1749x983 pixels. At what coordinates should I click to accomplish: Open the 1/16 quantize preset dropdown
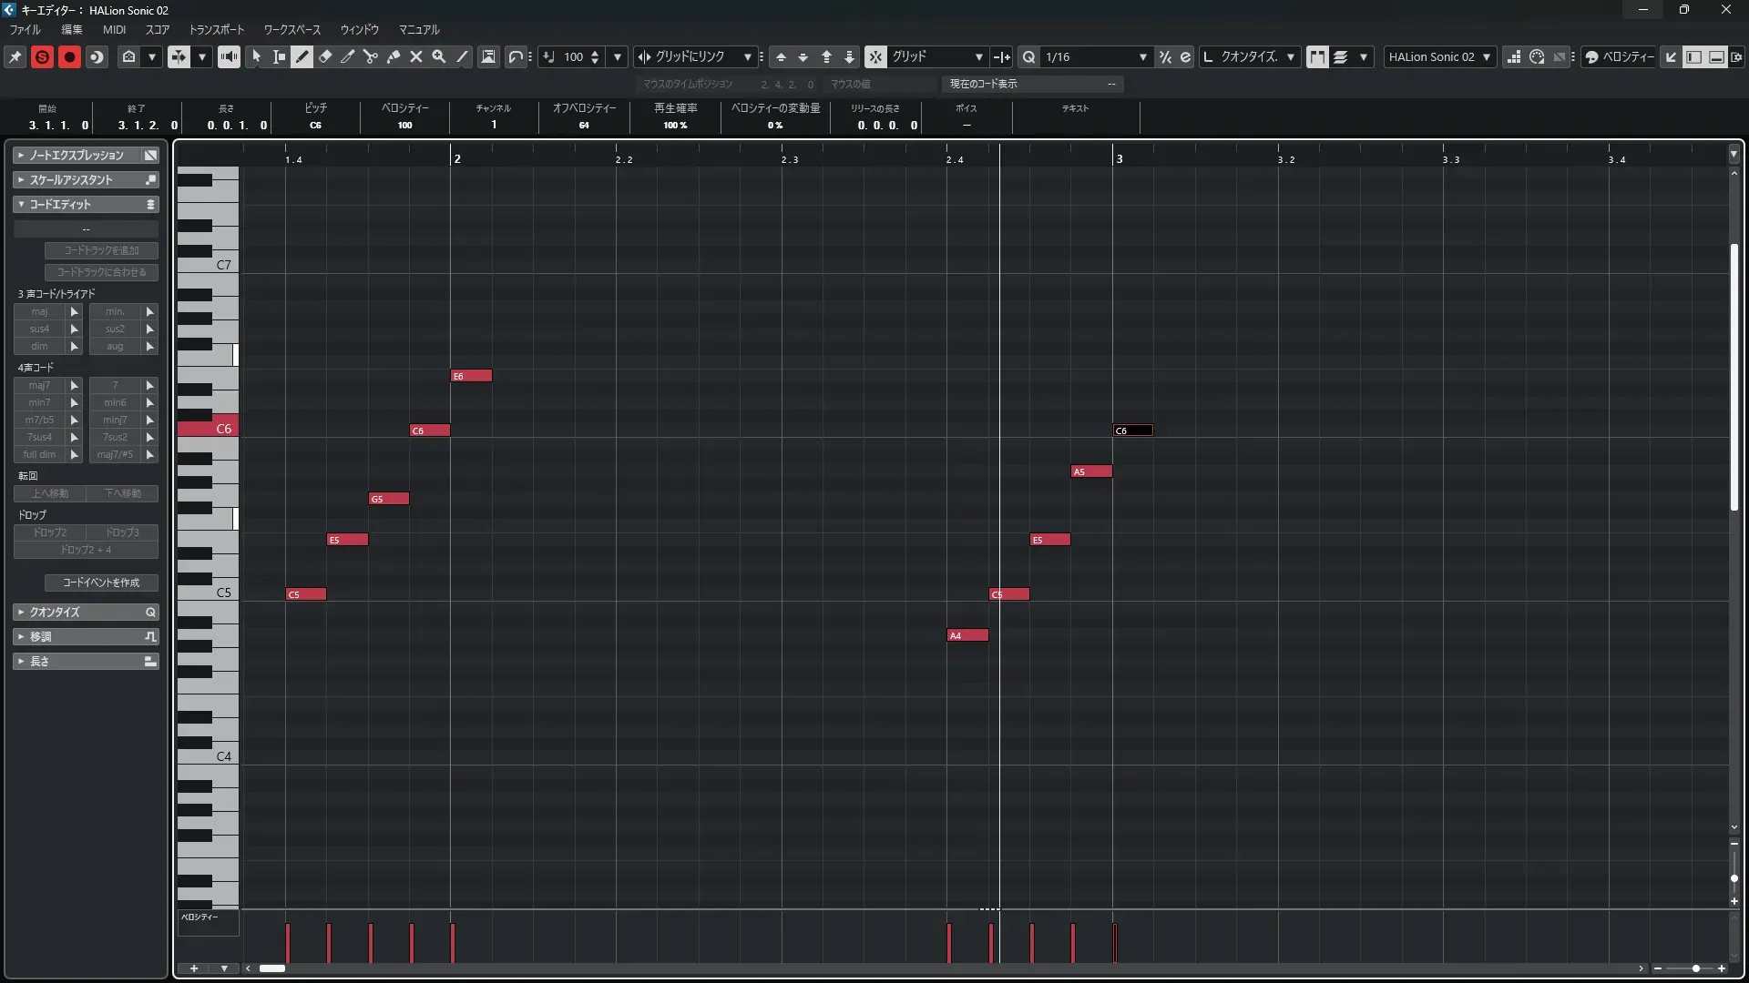click(x=1142, y=56)
